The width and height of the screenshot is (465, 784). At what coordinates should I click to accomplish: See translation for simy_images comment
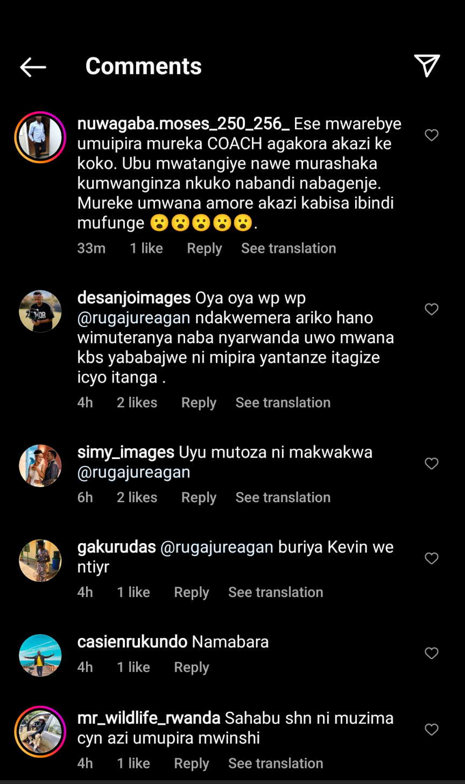283,497
